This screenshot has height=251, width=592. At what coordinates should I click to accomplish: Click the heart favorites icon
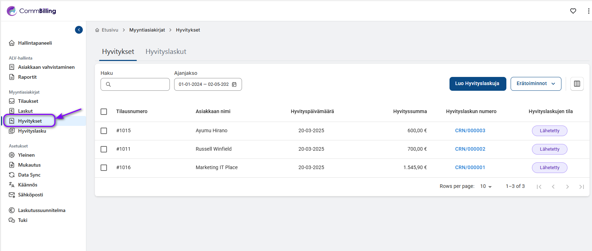[573, 11]
